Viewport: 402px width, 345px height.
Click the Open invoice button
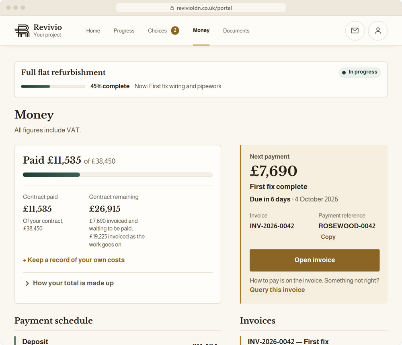(315, 260)
